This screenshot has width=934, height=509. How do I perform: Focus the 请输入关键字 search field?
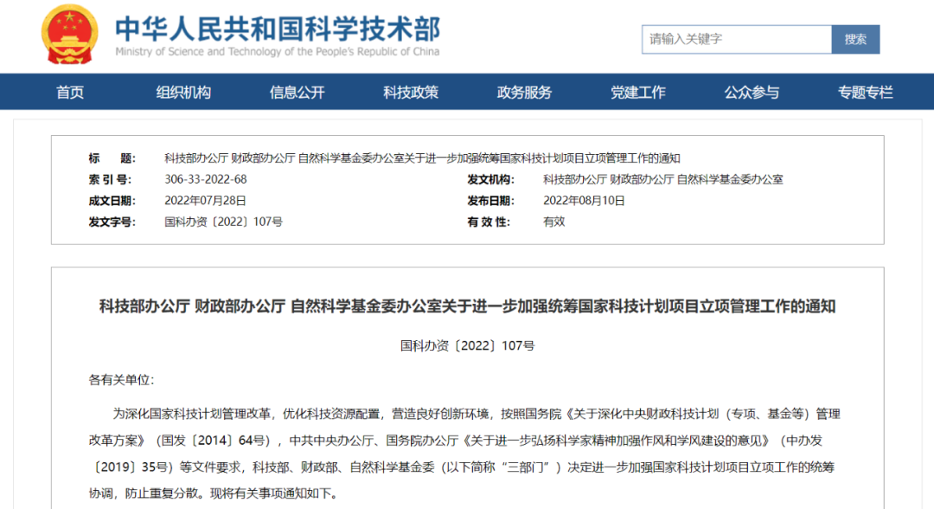(736, 39)
